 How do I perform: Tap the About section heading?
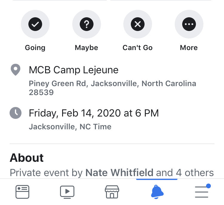[x=27, y=158]
